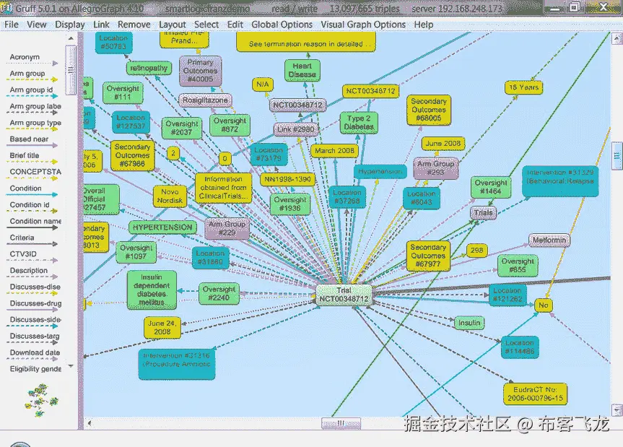Select the central Trial NCT00348712 node
This screenshot has height=447, width=623.
point(344,295)
